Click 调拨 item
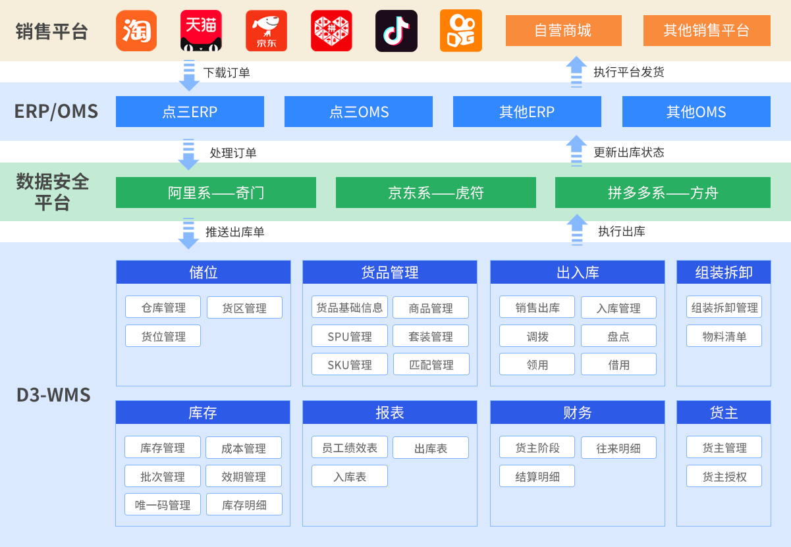Image resolution: width=791 pixels, height=547 pixels. (537, 336)
